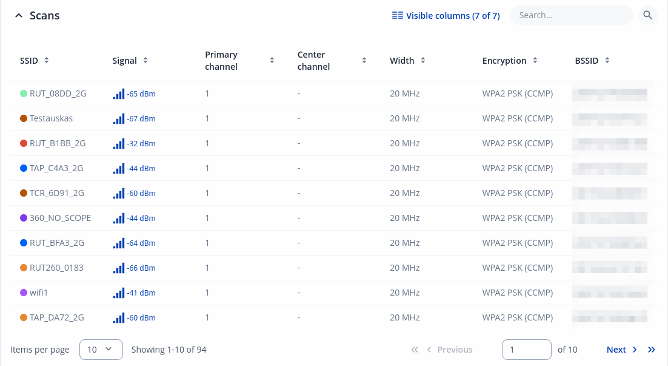Select the 360_NO_SCOPE row
The height and width of the screenshot is (366, 668).
pyautogui.click(x=60, y=218)
